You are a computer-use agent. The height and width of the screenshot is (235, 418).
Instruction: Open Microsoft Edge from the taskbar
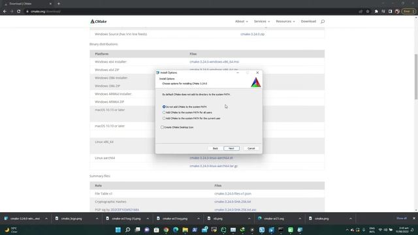pos(176,230)
